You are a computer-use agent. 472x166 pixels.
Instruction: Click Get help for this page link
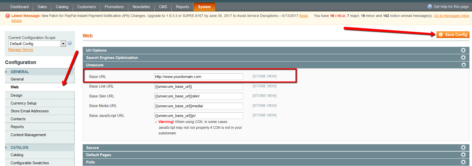pyautogui.click(x=451, y=7)
